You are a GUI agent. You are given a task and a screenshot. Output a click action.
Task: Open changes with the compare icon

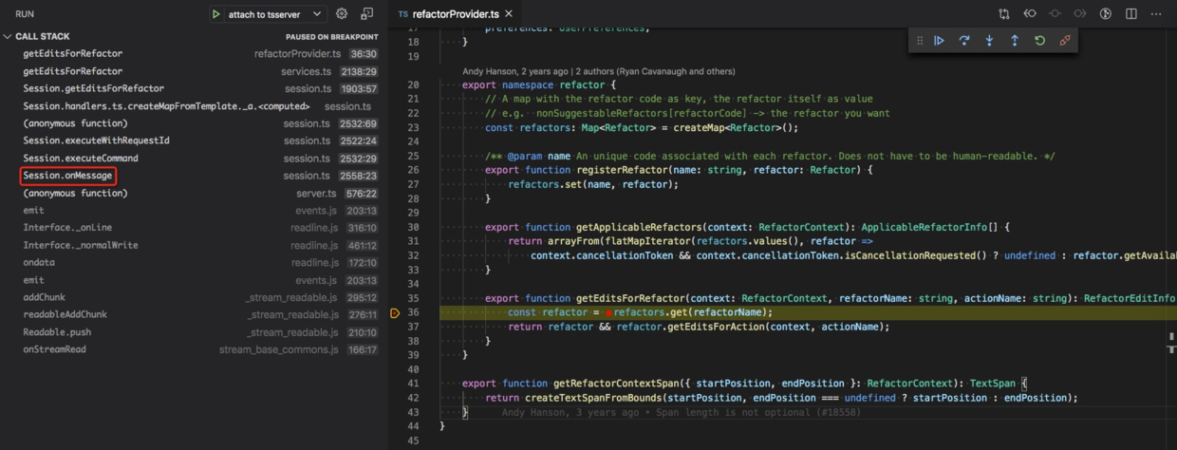1004,14
